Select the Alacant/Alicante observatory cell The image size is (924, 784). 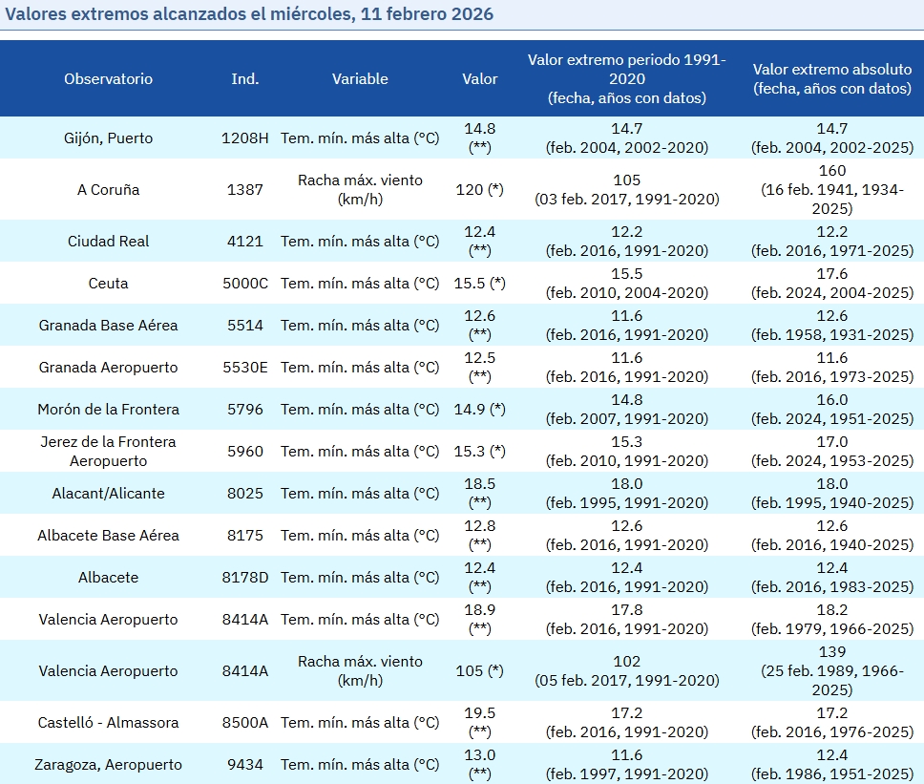tap(108, 494)
